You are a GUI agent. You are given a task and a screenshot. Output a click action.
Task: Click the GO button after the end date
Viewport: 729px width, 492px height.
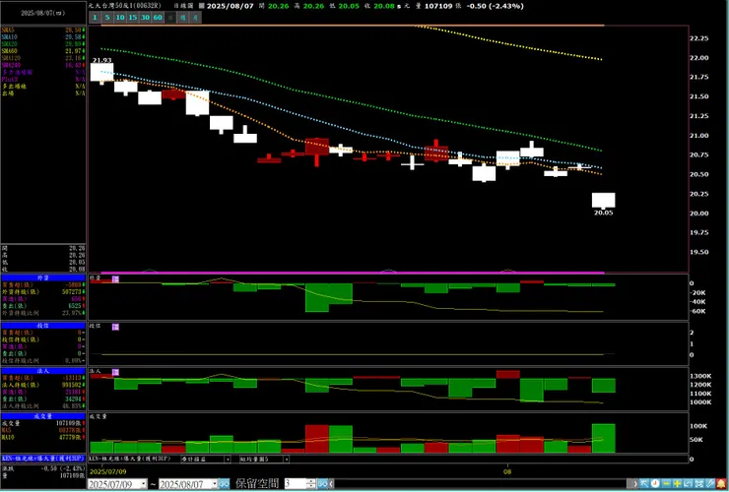tap(224, 484)
